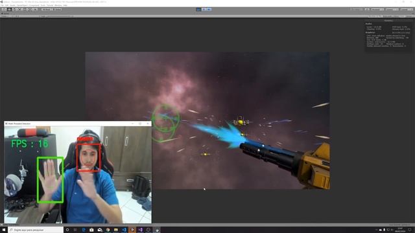This screenshot has width=415, height=233.
Task: Click the taskbar search box
Action: [36, 230]
